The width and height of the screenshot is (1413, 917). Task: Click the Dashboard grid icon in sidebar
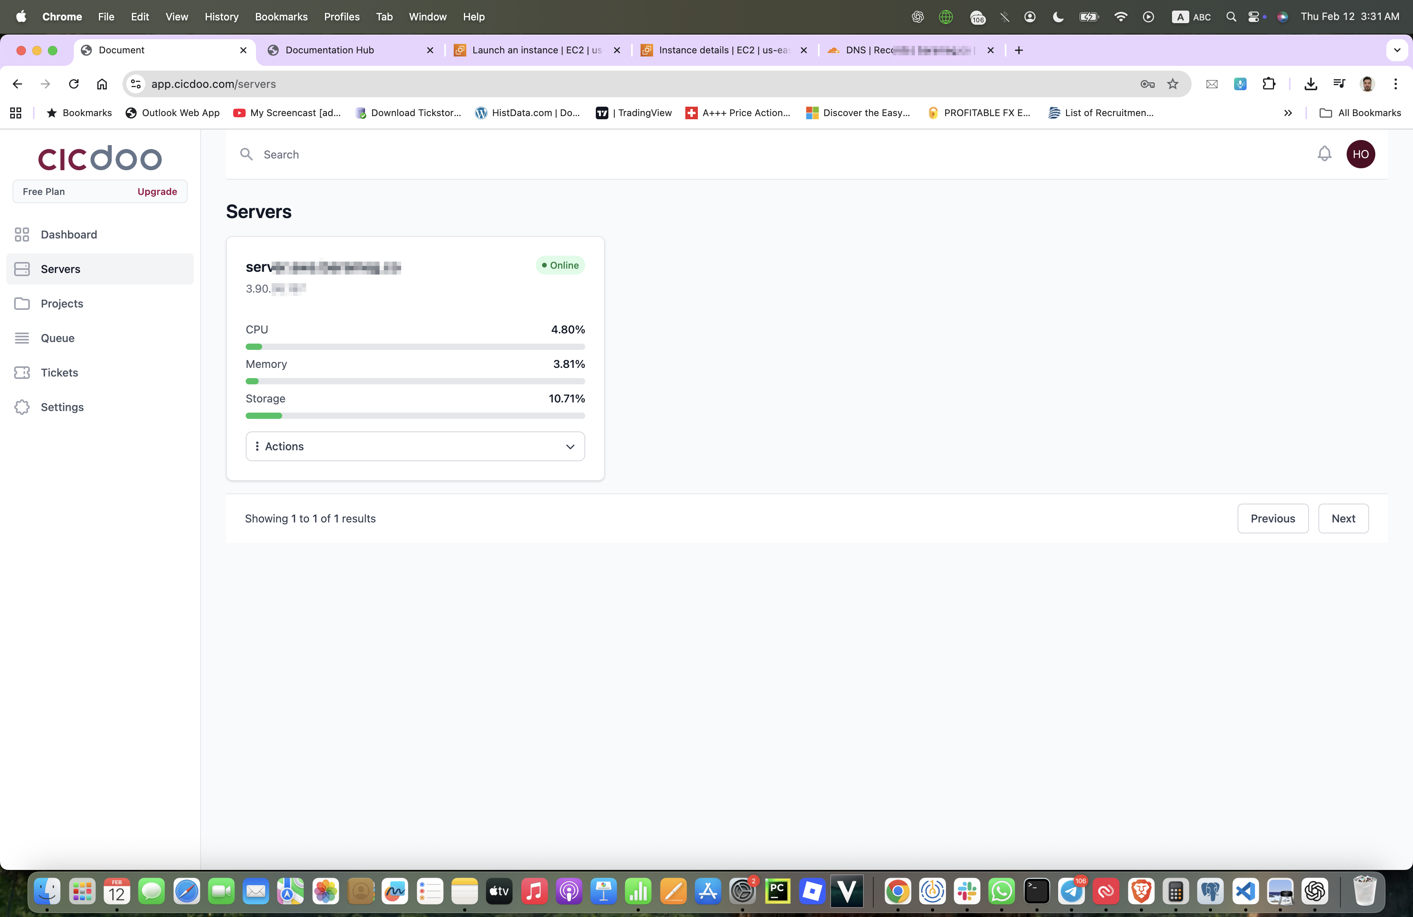pos(22,234)
